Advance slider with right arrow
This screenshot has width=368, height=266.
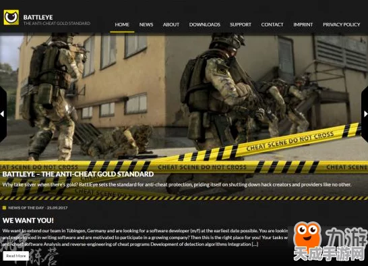365,114
